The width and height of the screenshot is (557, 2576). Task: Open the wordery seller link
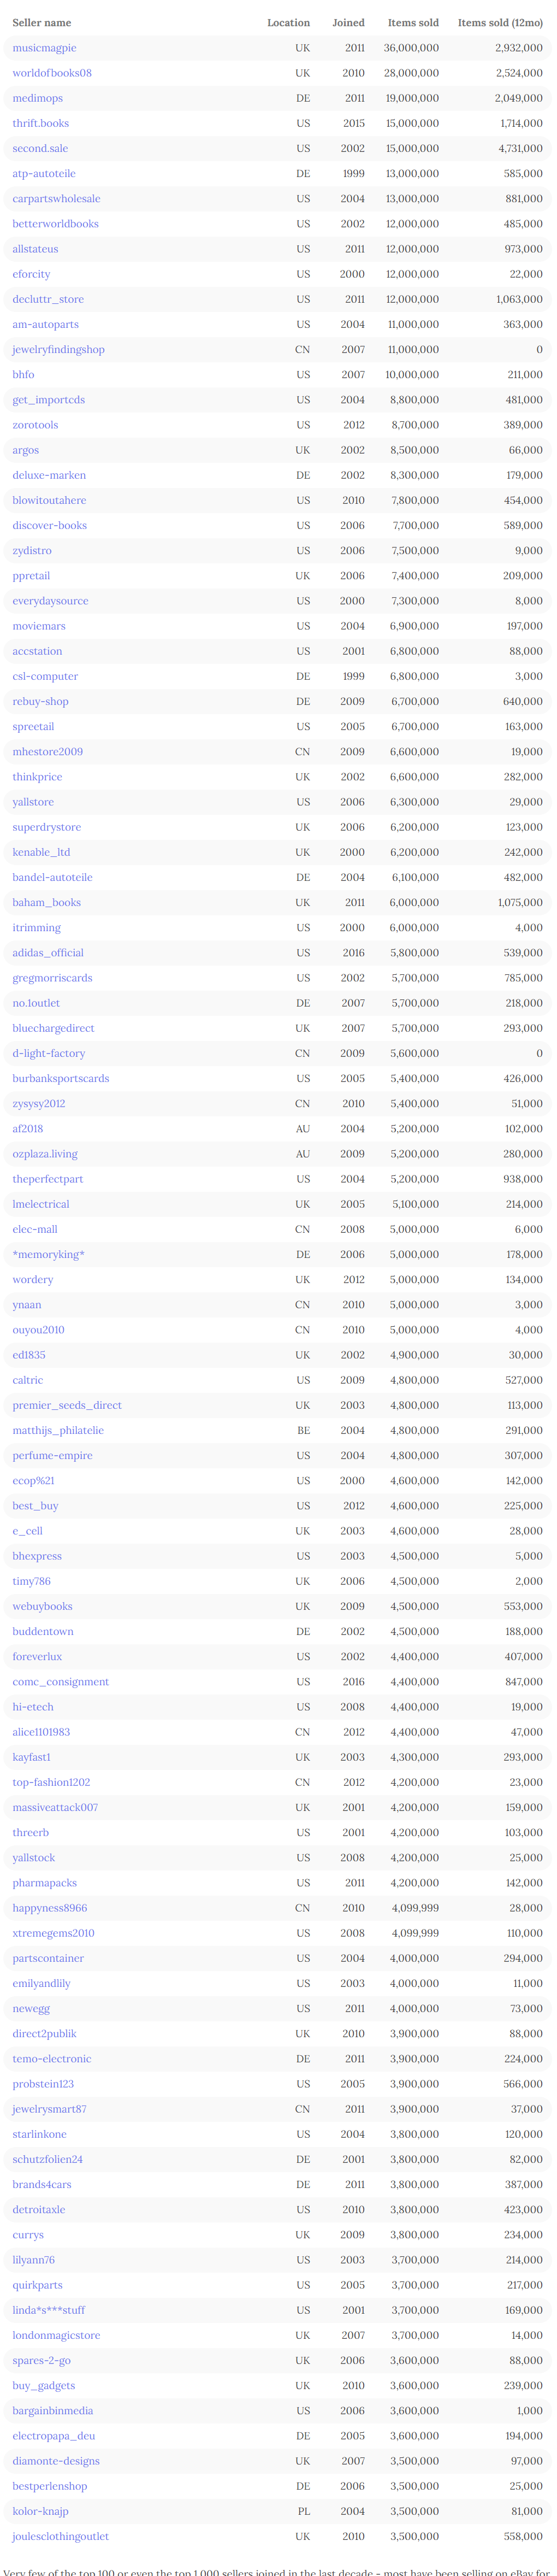coord(33,1279)
